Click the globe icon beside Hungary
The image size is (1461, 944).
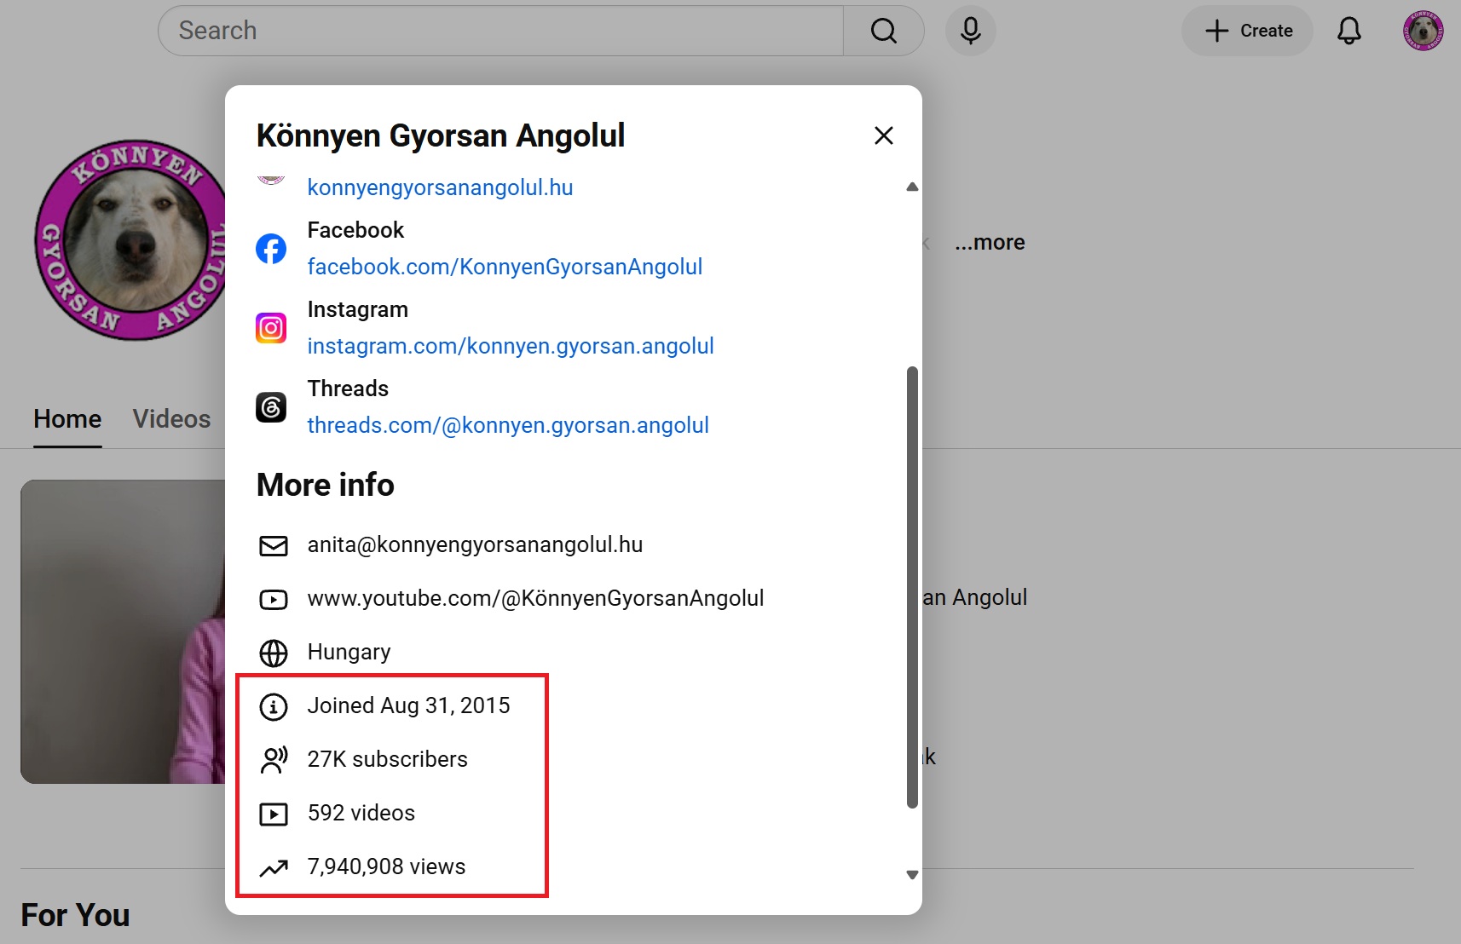[x=274, y=653]
